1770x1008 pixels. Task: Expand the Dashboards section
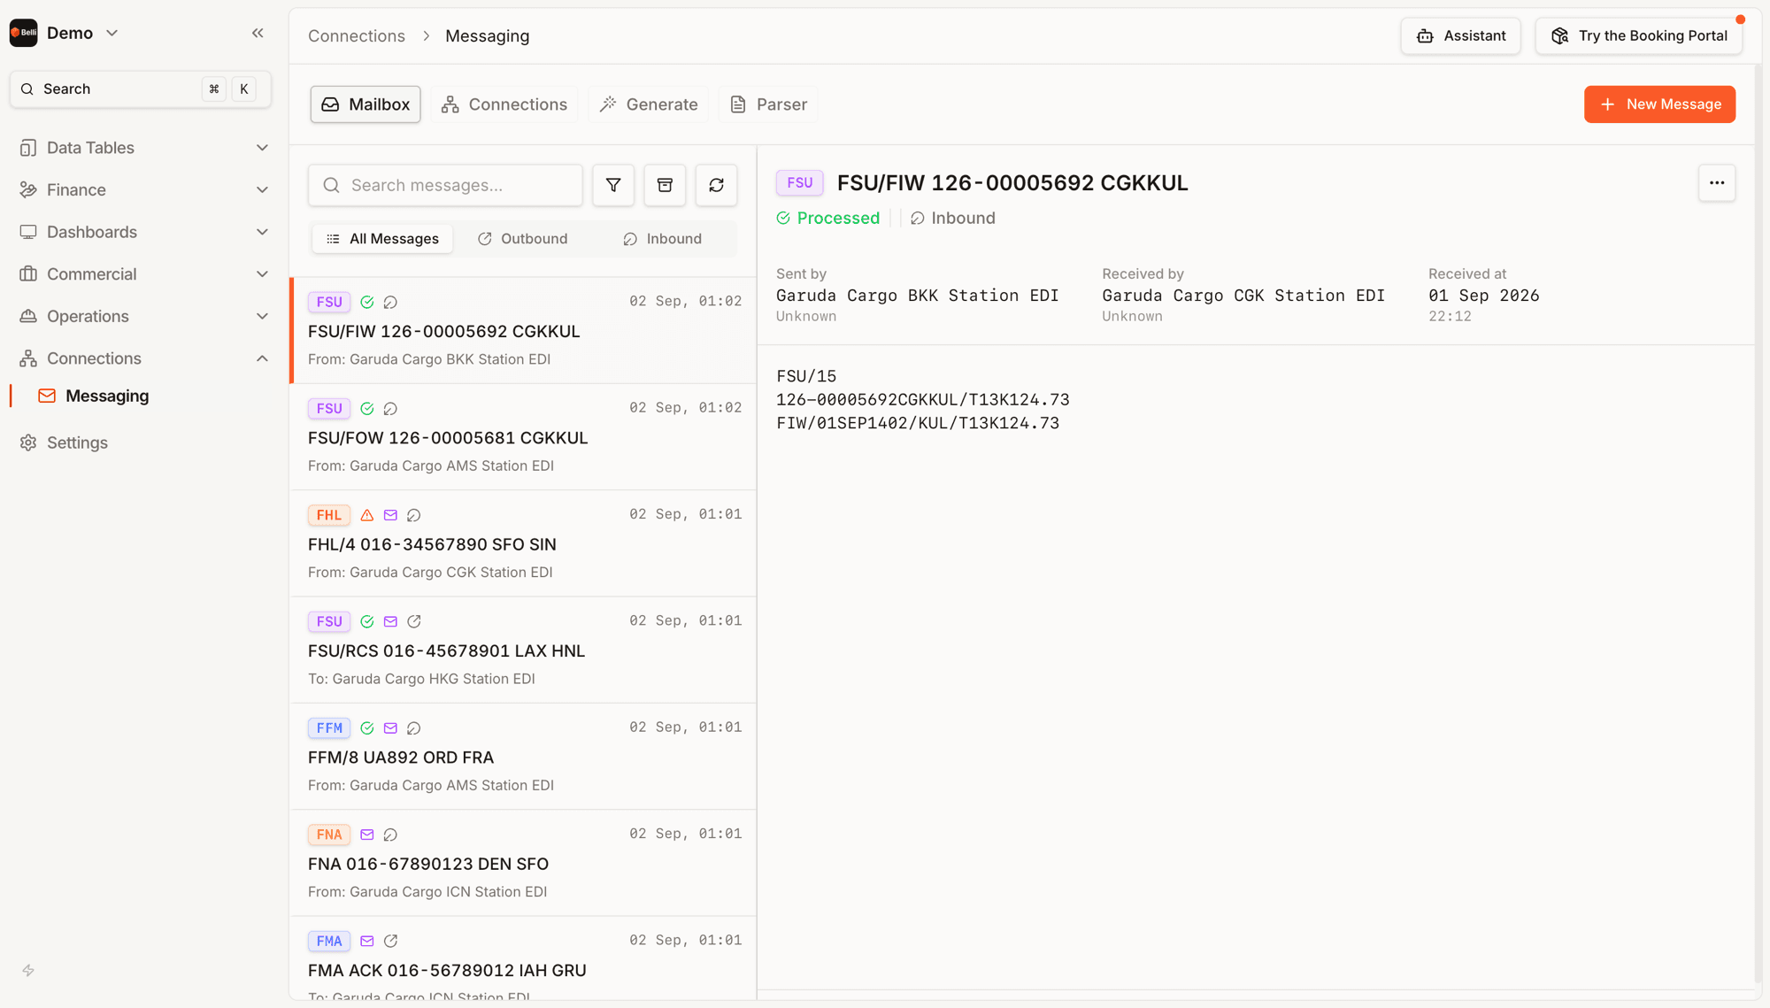144,232
